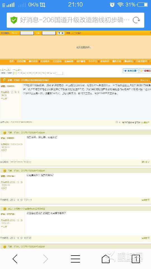
Task: Go back with the browser back arrow
Action: 15,259
